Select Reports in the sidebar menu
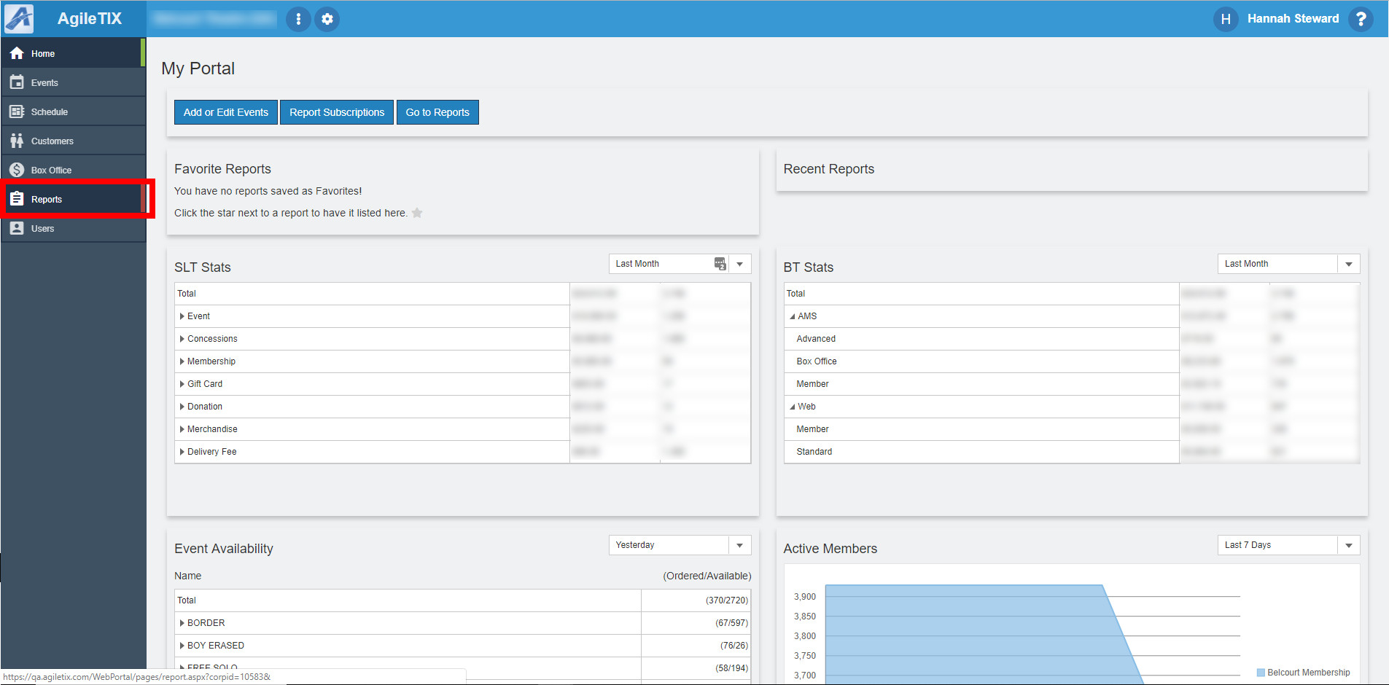 pyautogui.click(x=47, y=199)
